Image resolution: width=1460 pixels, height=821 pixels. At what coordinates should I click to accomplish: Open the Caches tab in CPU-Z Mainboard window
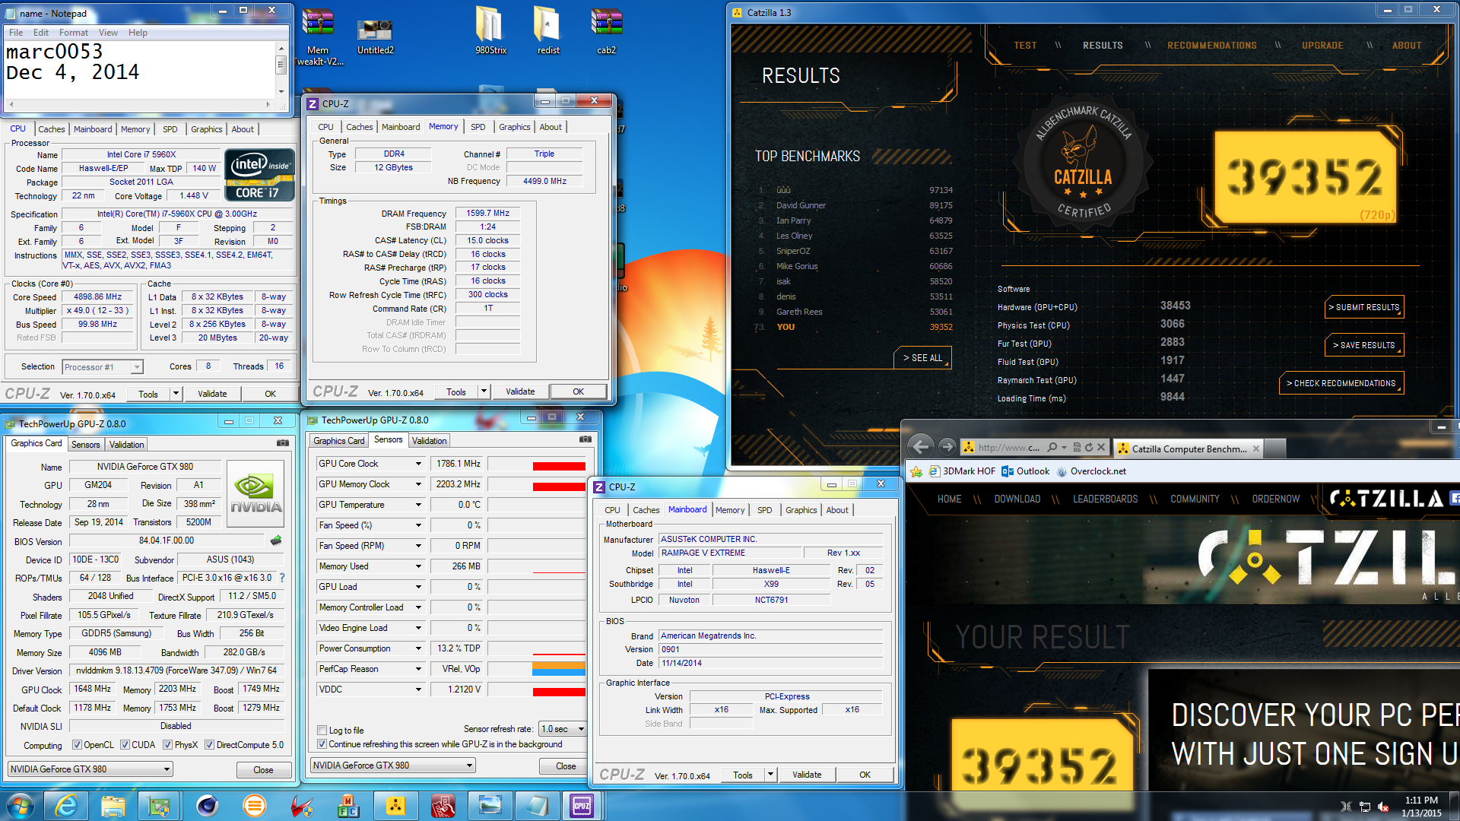click(646, 510)
